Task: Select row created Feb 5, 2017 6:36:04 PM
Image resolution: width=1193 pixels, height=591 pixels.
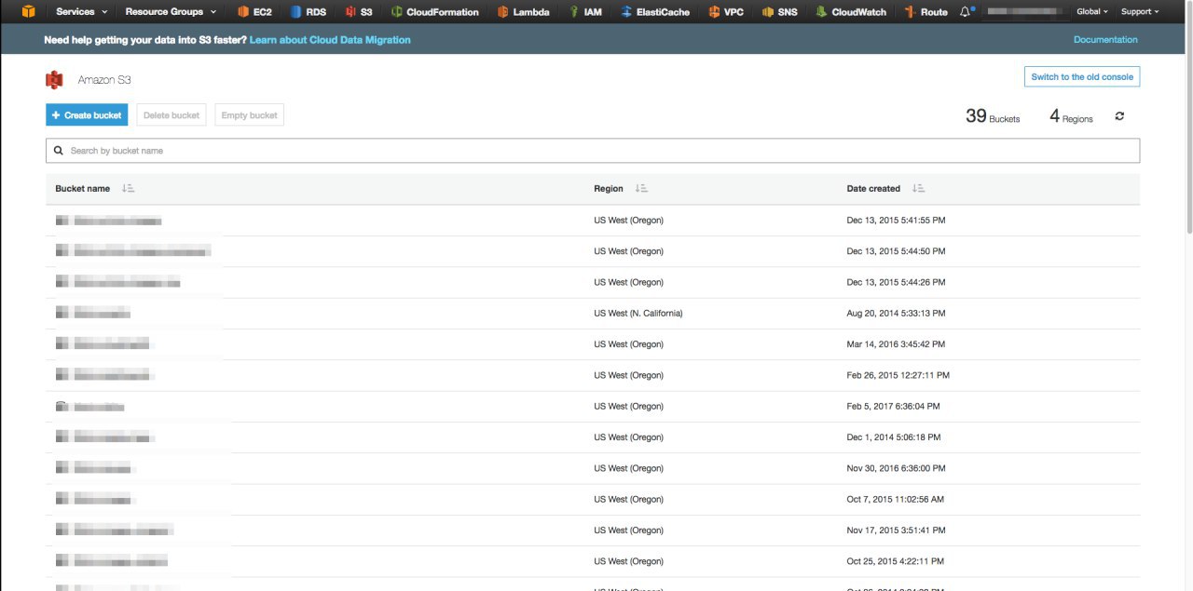Action: click(x=593, y=407)
